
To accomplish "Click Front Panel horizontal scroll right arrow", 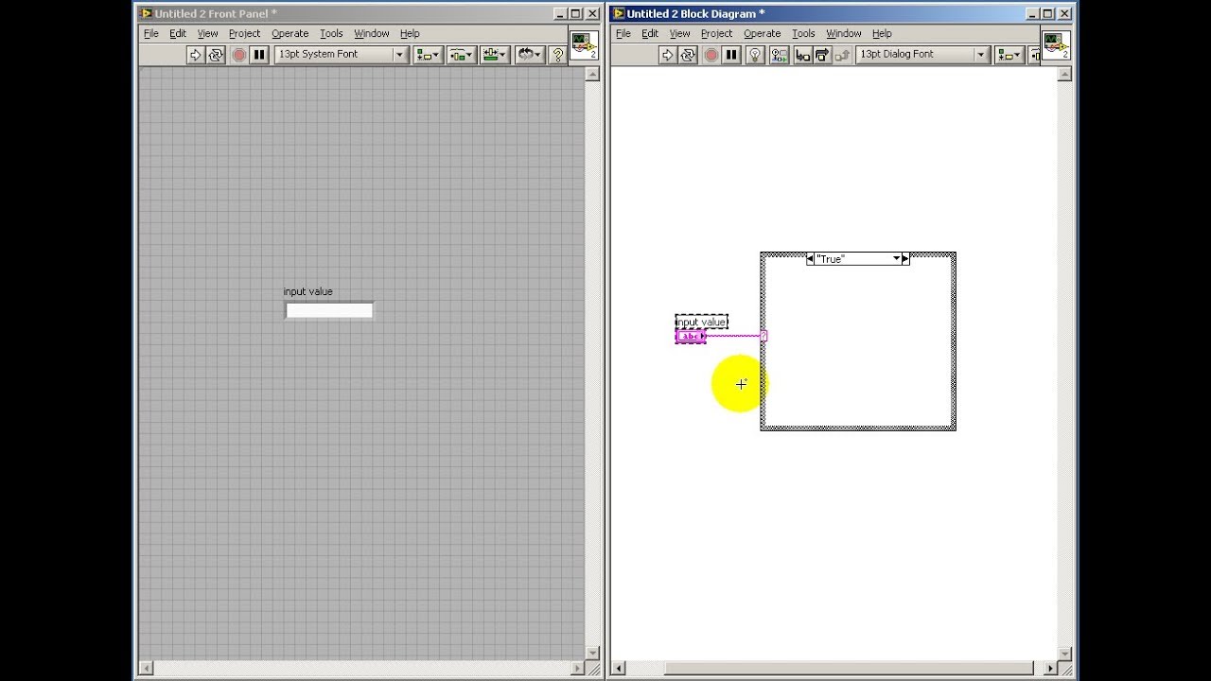I will tap(578, 669).
